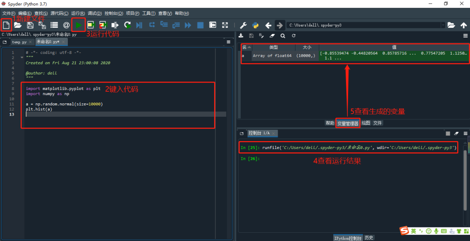The image size is (470, 241).
Task: Open the 运行(R) menu
Action: point(78,13)
